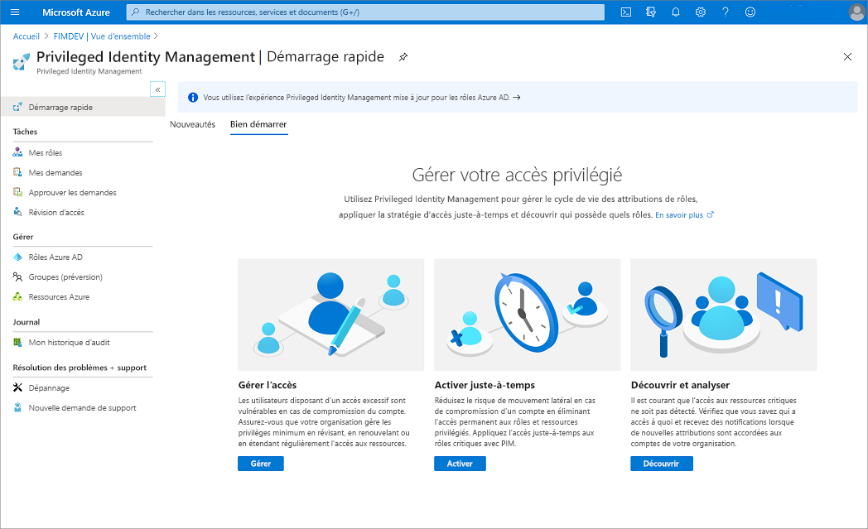Image resolution: width=868 pixels, height=529 pixels.
Task: Collapse the left navigation menu
Action: tap(157, 89)
